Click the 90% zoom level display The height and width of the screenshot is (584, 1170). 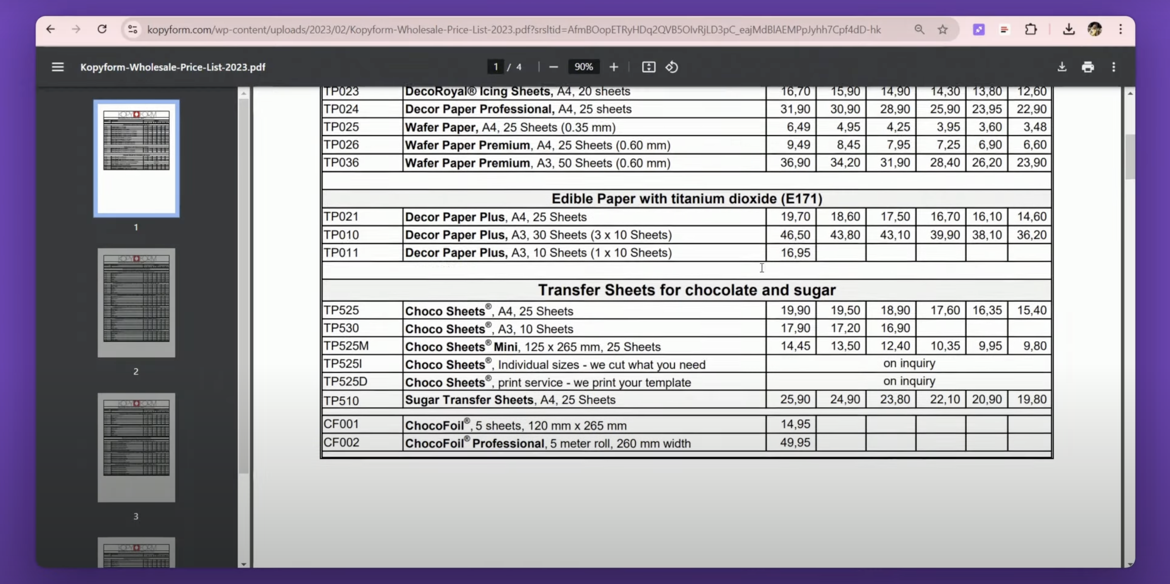(x=583, y=67)
